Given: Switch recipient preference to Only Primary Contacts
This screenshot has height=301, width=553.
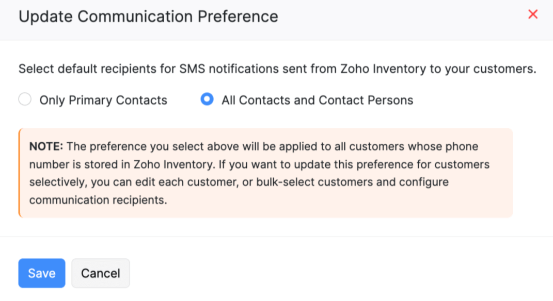Looking at the screenshot, I should 24,99.
